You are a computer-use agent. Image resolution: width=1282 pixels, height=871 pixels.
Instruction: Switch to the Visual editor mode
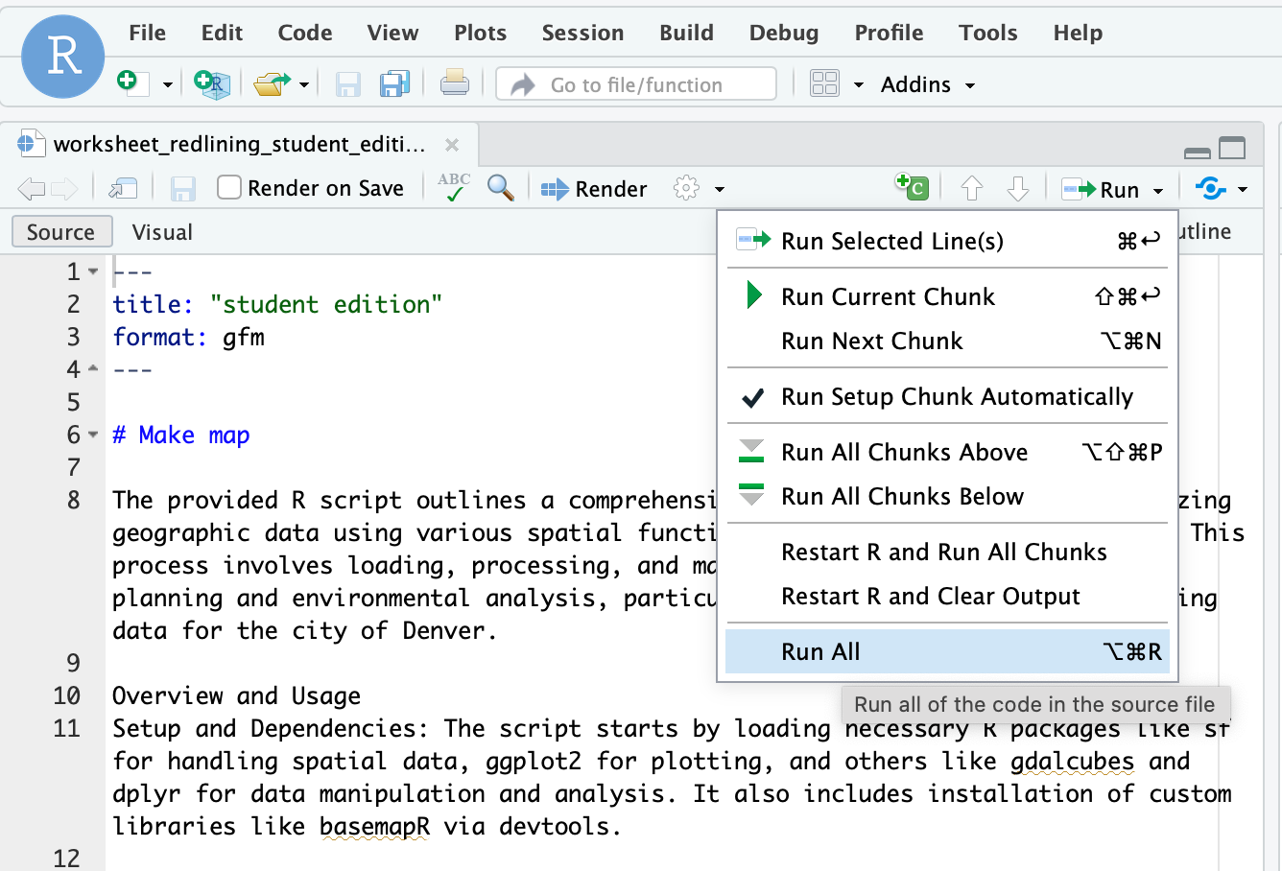pyautogui.click(x=162, y=232)
